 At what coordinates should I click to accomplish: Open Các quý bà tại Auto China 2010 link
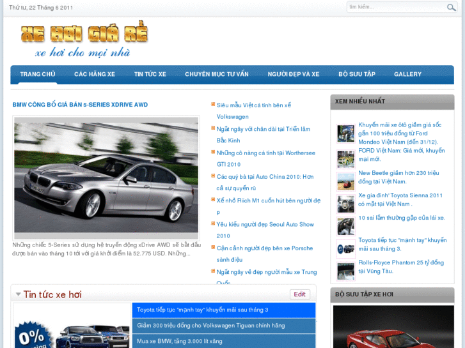coord(265,183)
